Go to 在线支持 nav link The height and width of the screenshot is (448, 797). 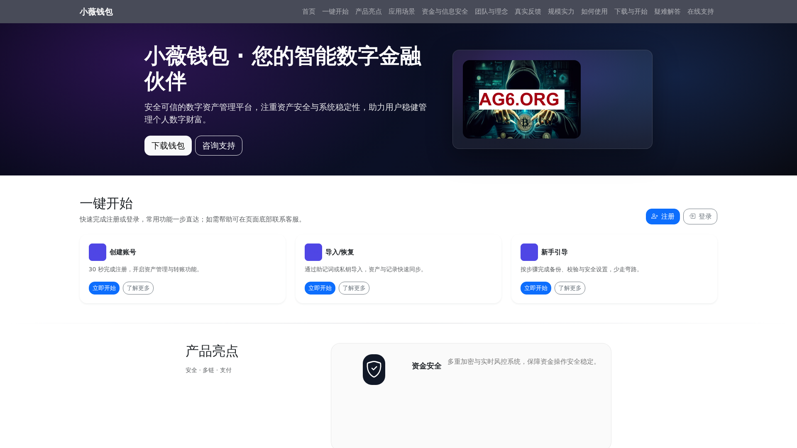(x=700, y=12)
